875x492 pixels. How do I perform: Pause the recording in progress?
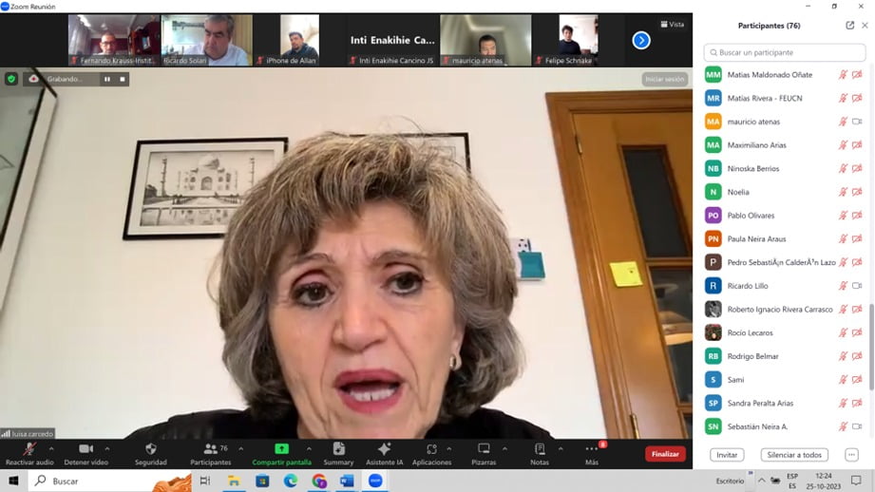pos(107,79)
